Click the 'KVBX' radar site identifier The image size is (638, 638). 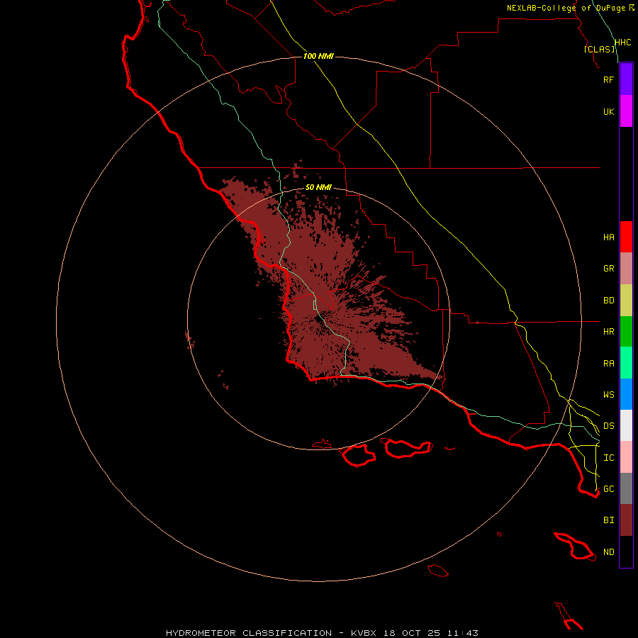[x=364, y=633]
